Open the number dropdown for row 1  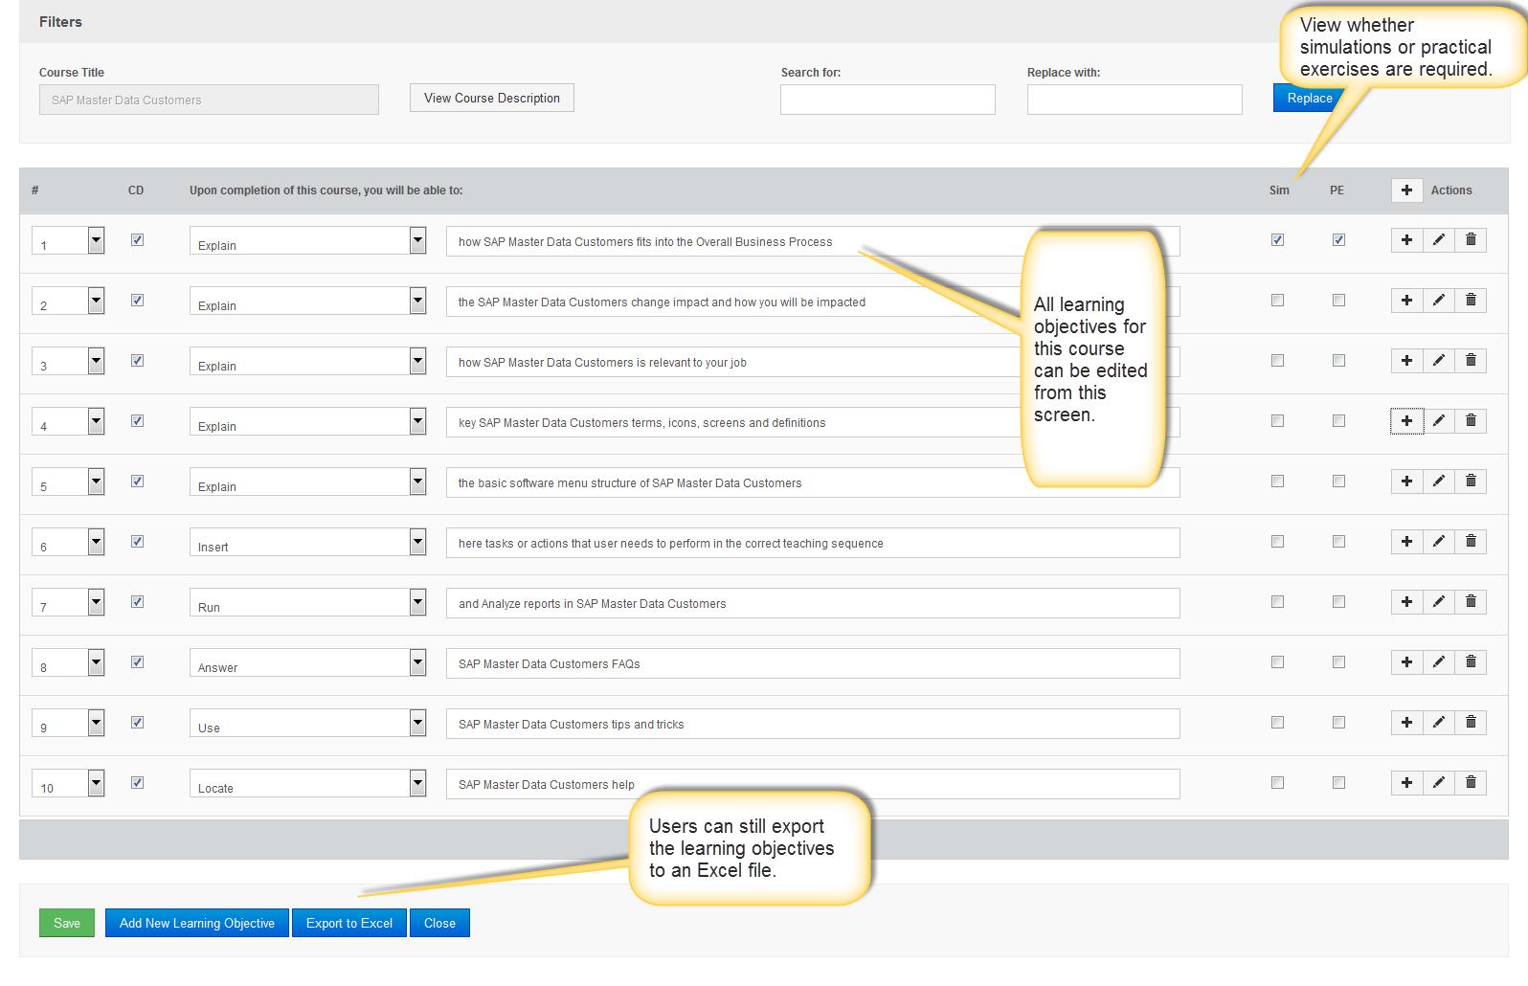click(x=68, y=240)
